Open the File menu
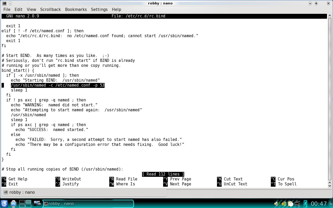The image size is (333, 208). (x=7, y=9)
